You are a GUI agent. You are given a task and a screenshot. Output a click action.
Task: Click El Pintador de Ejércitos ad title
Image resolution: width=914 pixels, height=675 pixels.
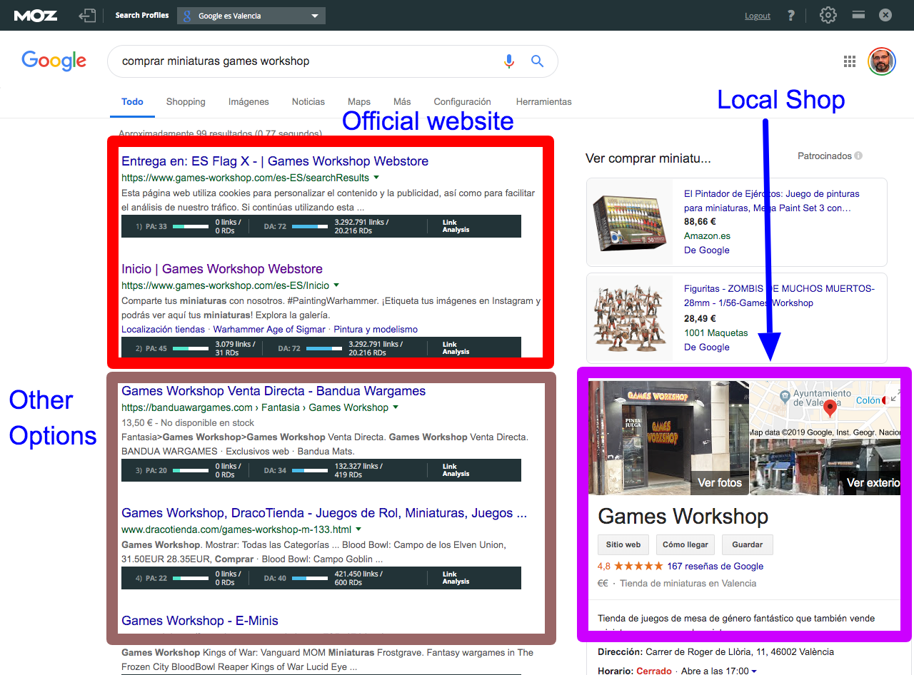[x=771, y=201]
